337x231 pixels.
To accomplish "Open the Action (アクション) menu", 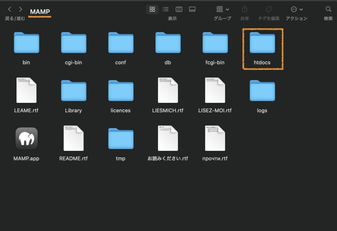I will coord(297,9).
